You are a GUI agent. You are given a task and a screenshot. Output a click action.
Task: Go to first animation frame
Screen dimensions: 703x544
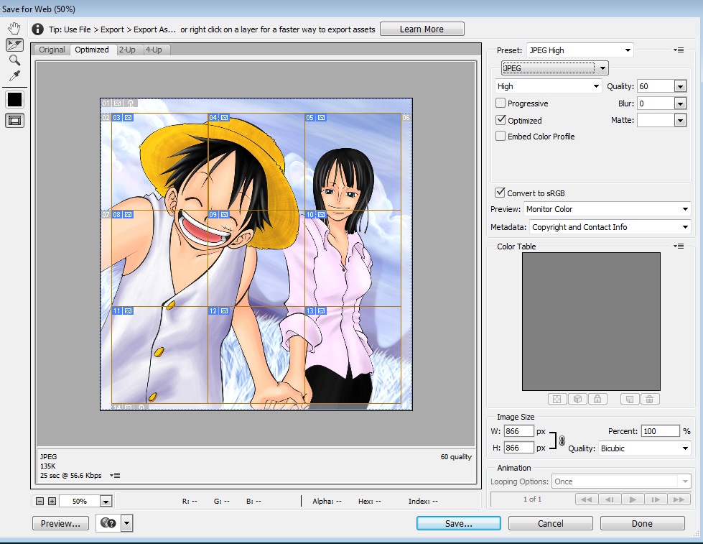[586, 499]
